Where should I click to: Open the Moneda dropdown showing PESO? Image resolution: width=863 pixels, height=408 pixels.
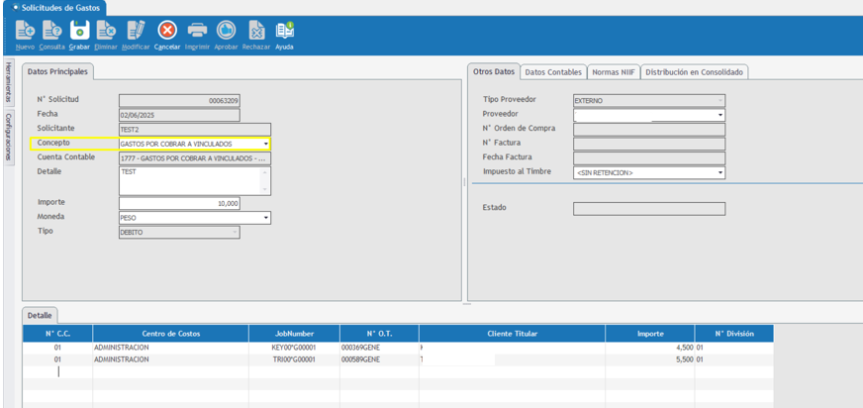[x=265, y=218]
